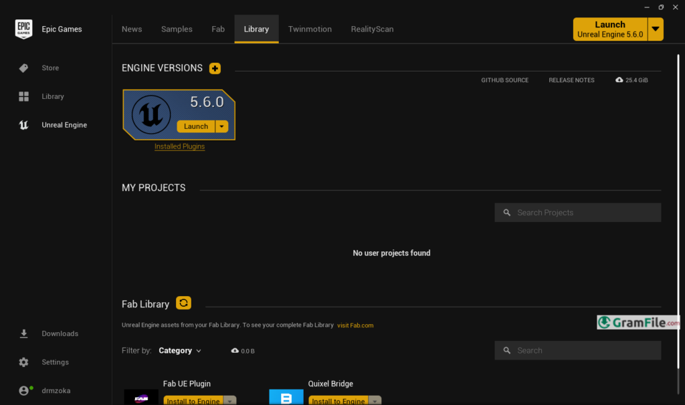Click the cloud icon beside 0.0 B
The image size is (685, 405).
235,350
